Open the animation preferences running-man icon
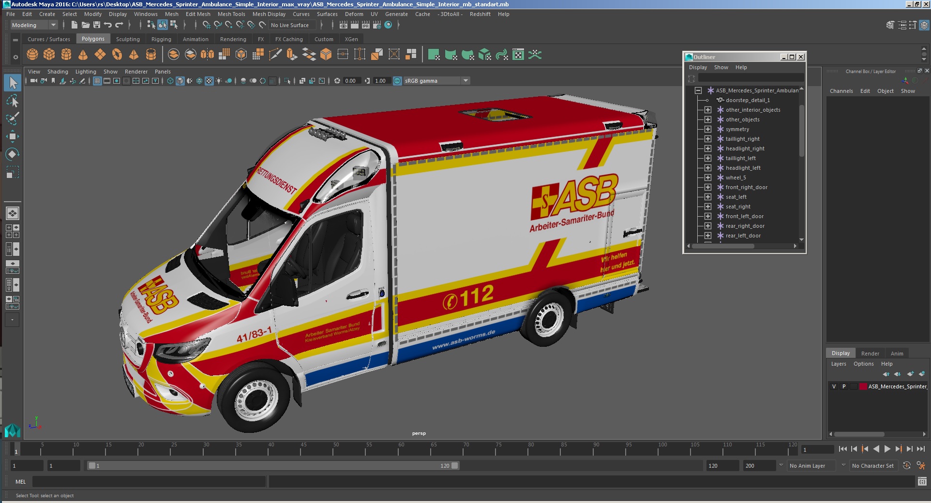 921,465
